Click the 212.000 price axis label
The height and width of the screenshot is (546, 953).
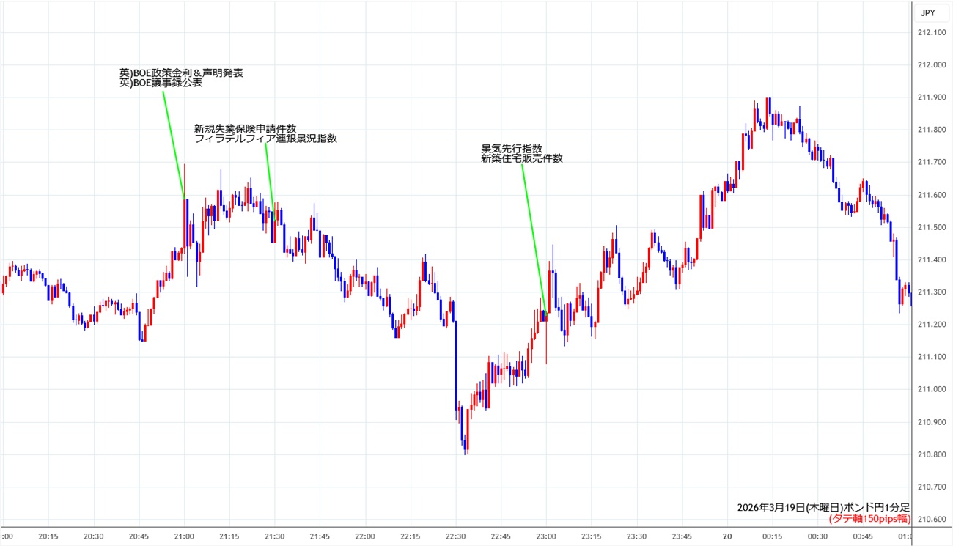pos(931,65)
